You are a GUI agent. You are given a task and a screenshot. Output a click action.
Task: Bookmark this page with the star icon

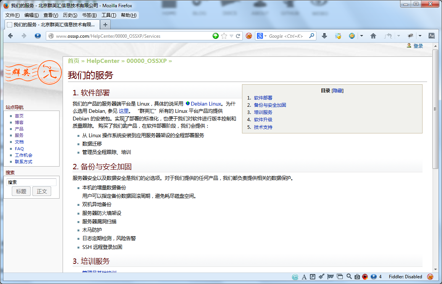pos(224,36)
